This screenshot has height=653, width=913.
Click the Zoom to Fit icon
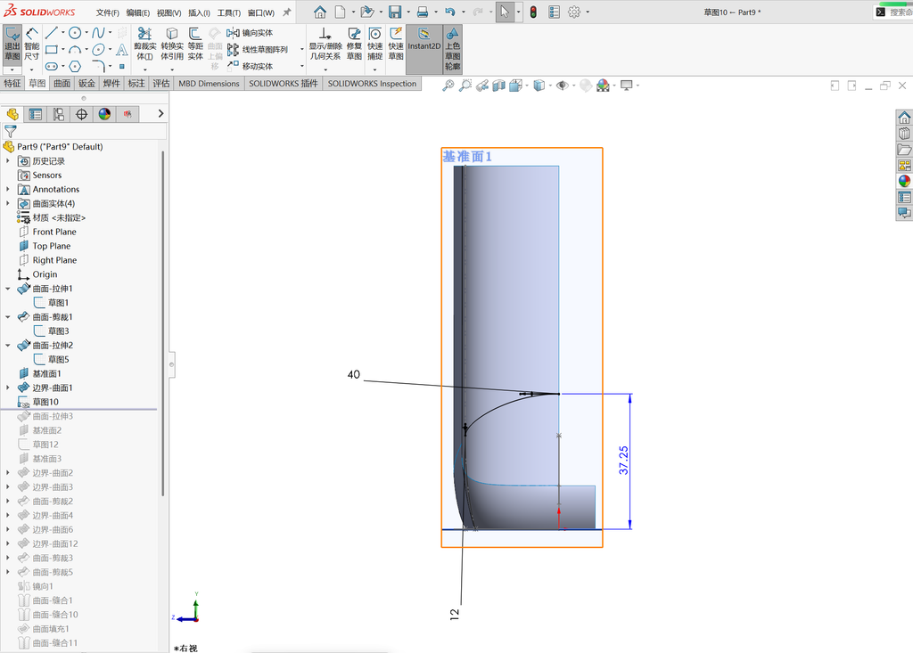tap(448, 86)
